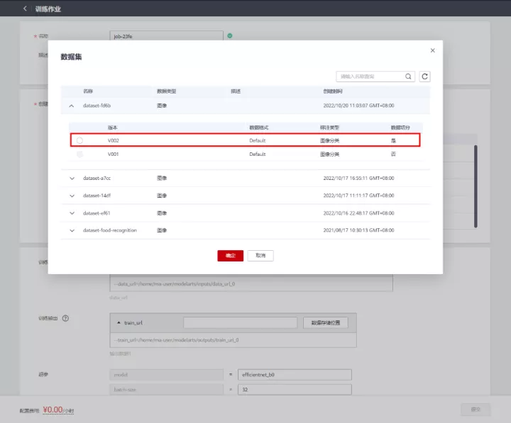
Task: Click the 取消 cancel button
Action: [260, 255]
